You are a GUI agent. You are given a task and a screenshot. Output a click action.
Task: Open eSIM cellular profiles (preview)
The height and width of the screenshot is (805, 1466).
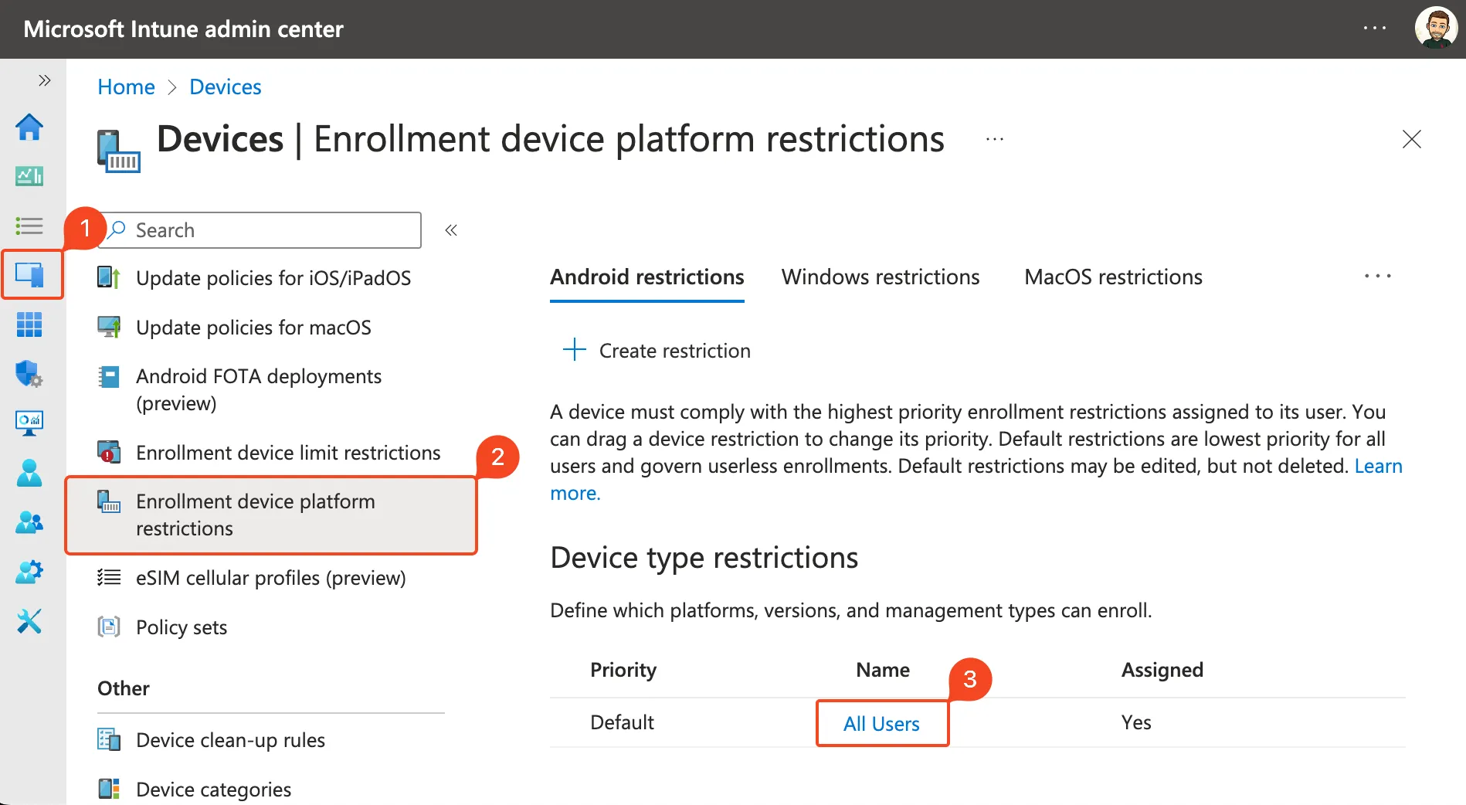click(x=270, y=578)
